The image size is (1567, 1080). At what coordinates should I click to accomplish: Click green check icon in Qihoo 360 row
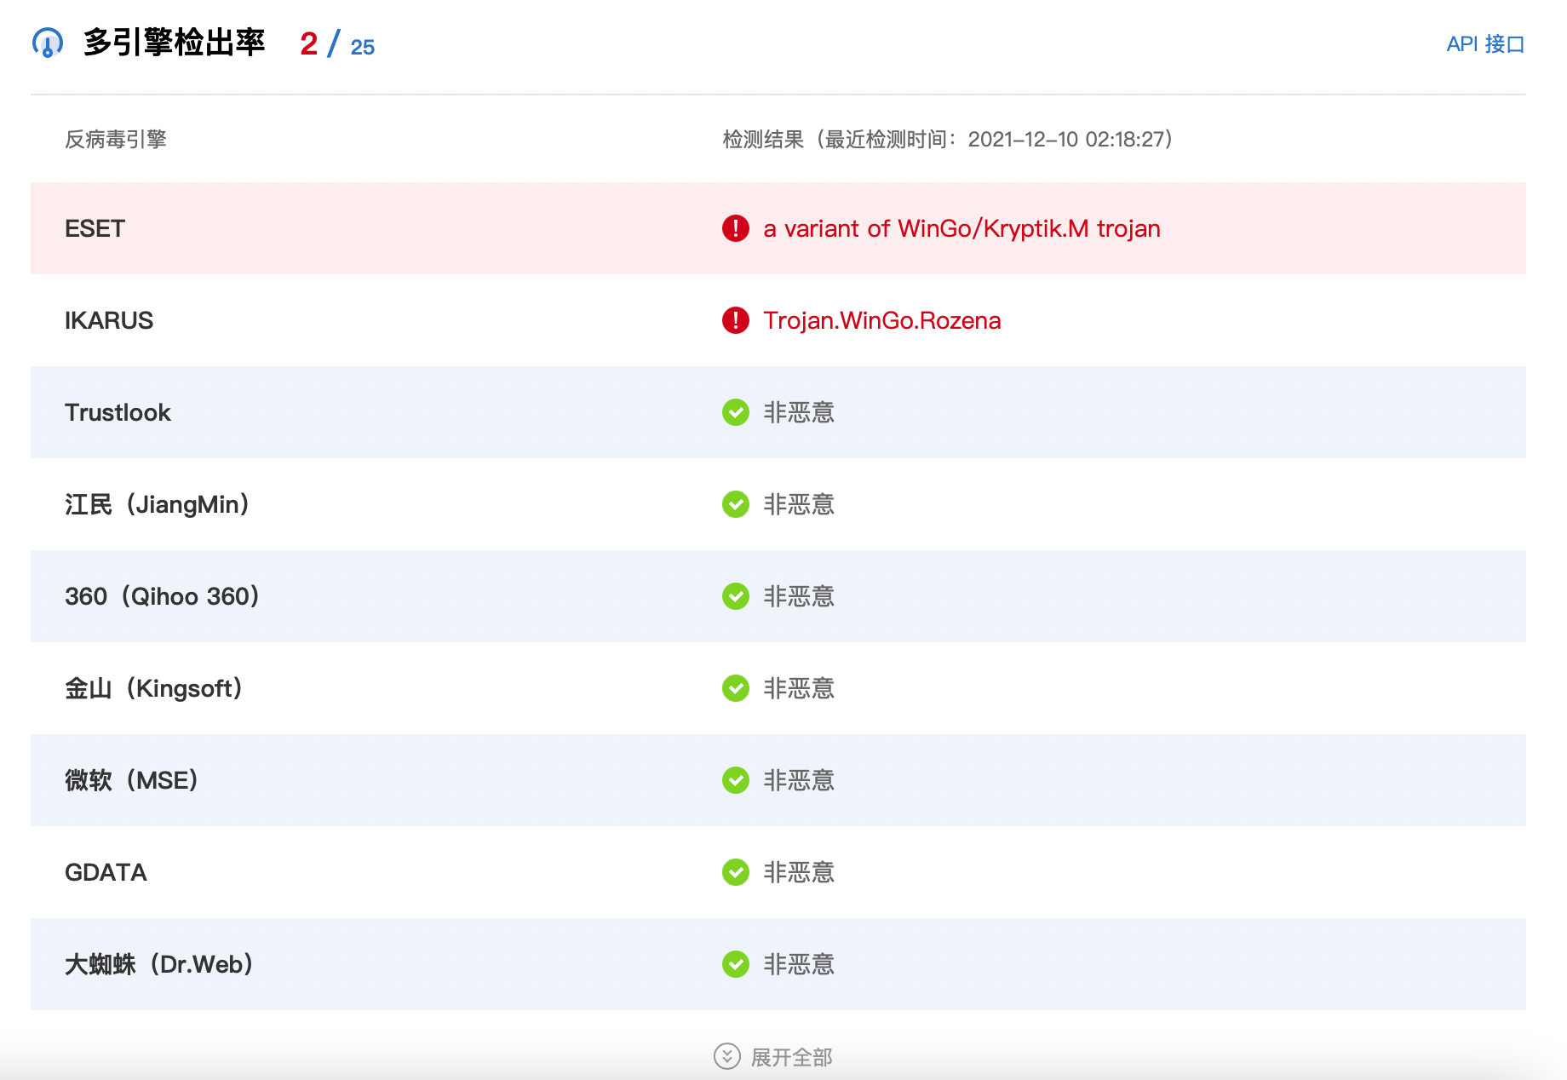[x=735, y=596]
